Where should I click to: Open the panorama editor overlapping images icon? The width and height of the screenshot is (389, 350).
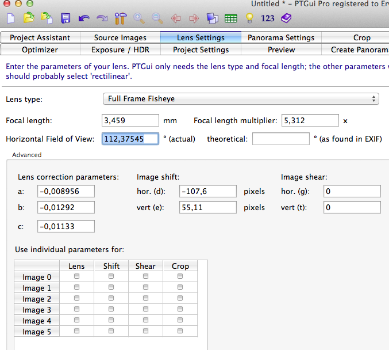213,18
